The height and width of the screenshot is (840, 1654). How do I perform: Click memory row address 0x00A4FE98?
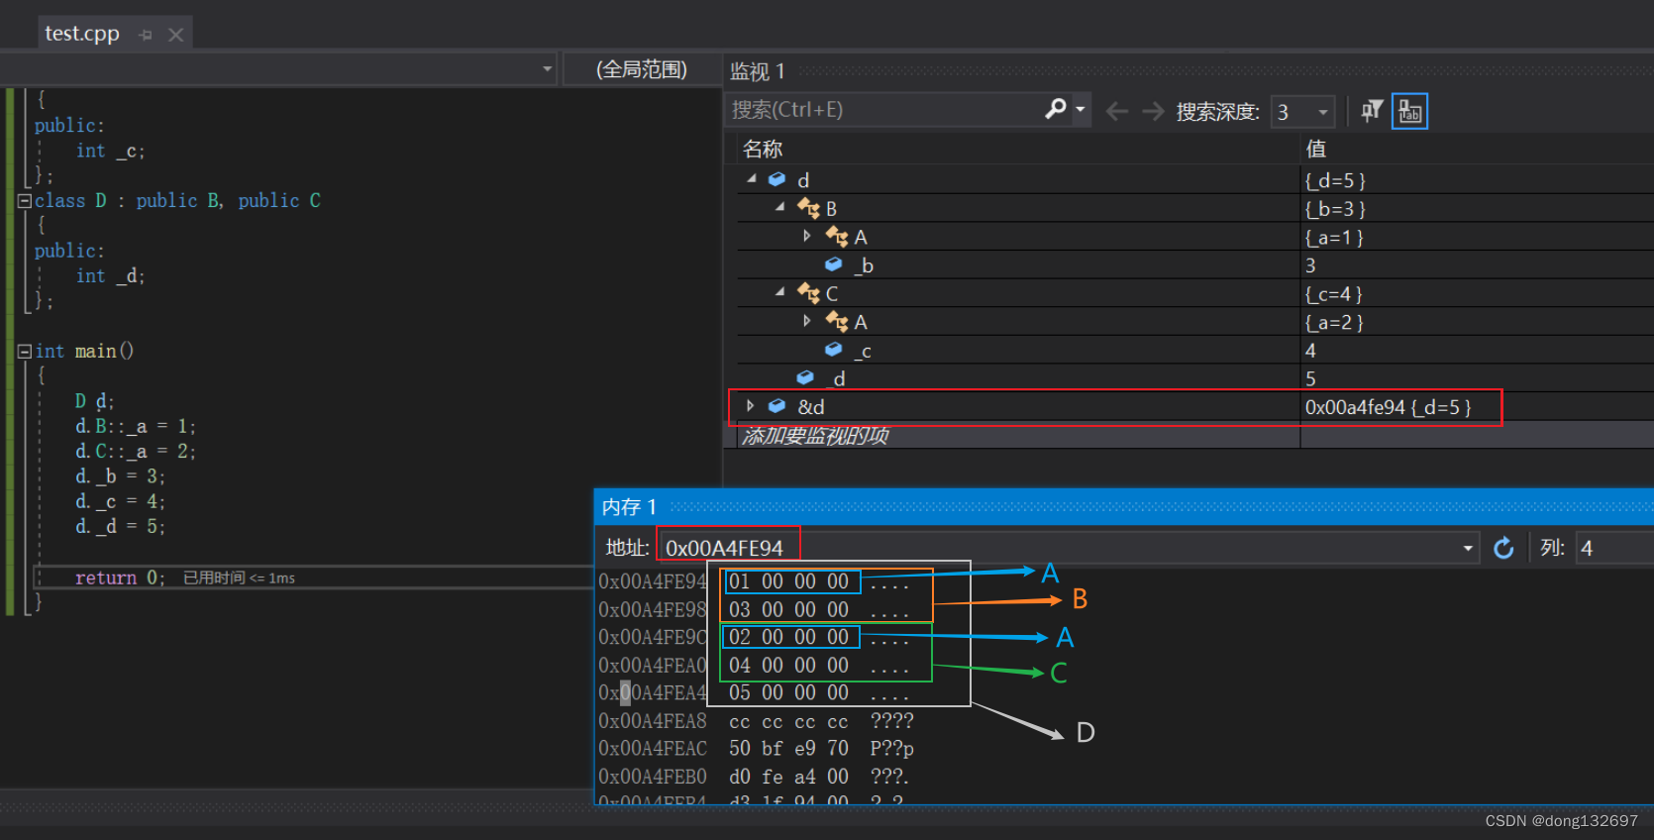(x=653, y=609)
